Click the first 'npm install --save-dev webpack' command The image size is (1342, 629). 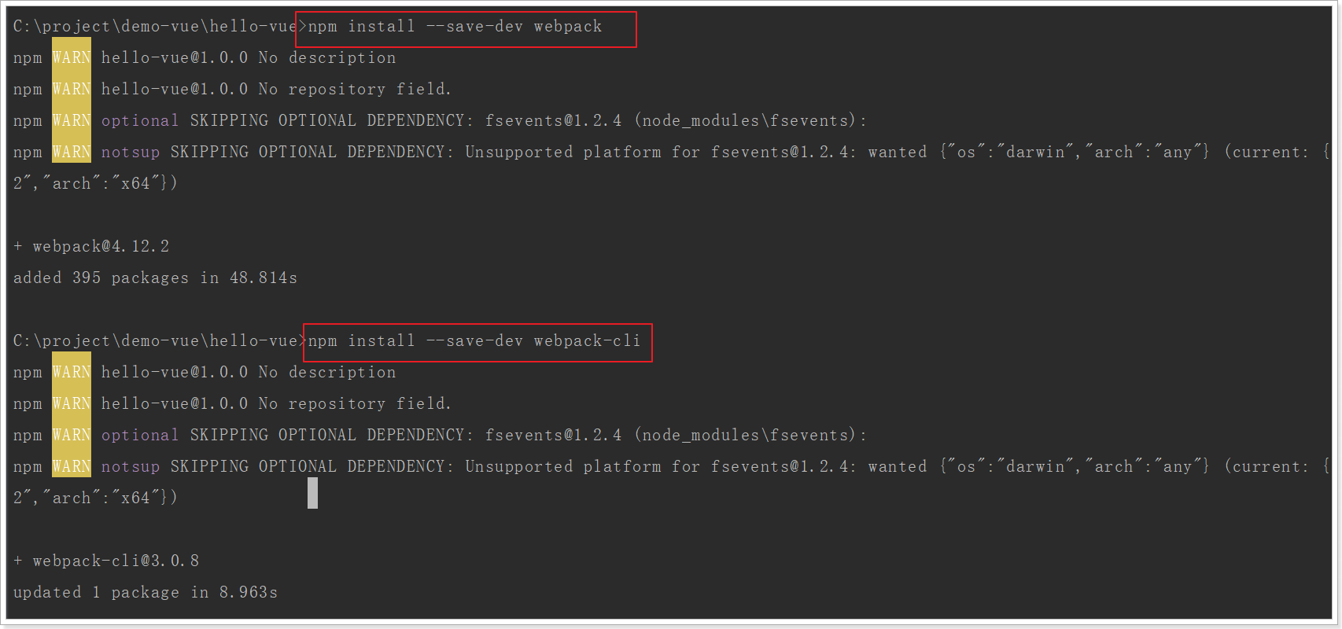(x=455, y=27)
